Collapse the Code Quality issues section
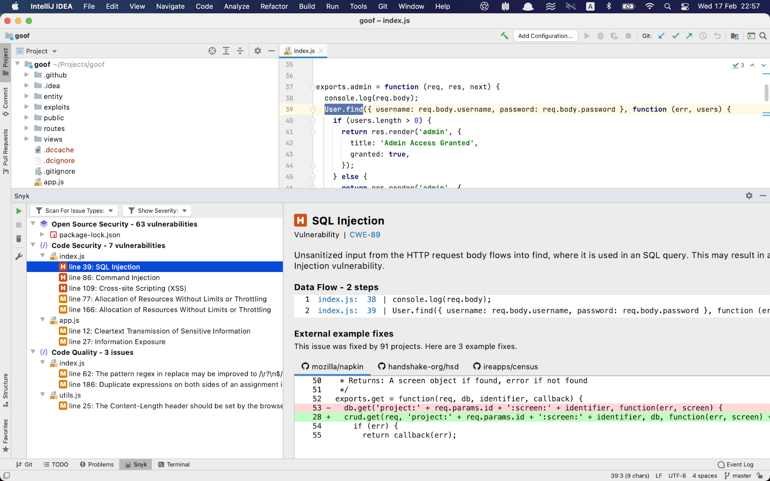Viewport: 770px width, 481px height. 33,352
